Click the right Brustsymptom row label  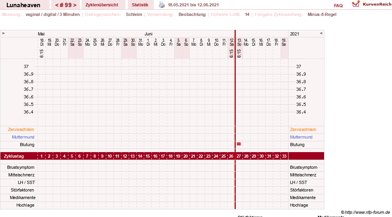pyautogui.click(x=304, y=167)
